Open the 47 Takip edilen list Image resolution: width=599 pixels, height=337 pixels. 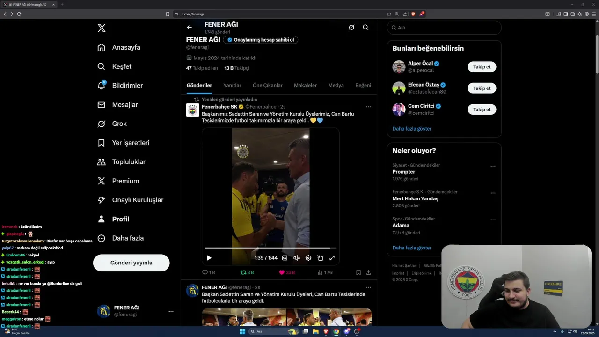[x=202, y=68]
